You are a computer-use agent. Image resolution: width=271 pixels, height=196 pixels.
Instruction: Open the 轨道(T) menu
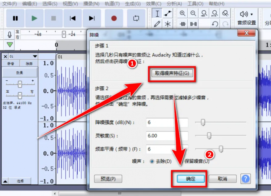[112, 4]
